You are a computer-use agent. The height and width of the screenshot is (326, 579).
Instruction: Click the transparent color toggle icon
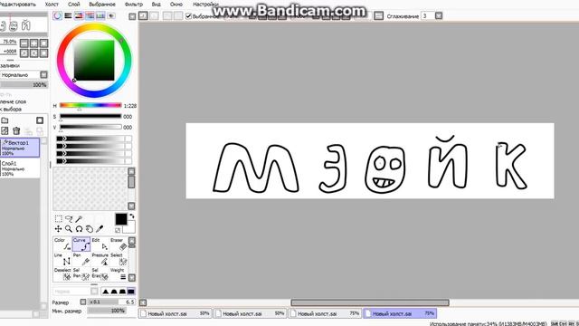click(118, 230)
